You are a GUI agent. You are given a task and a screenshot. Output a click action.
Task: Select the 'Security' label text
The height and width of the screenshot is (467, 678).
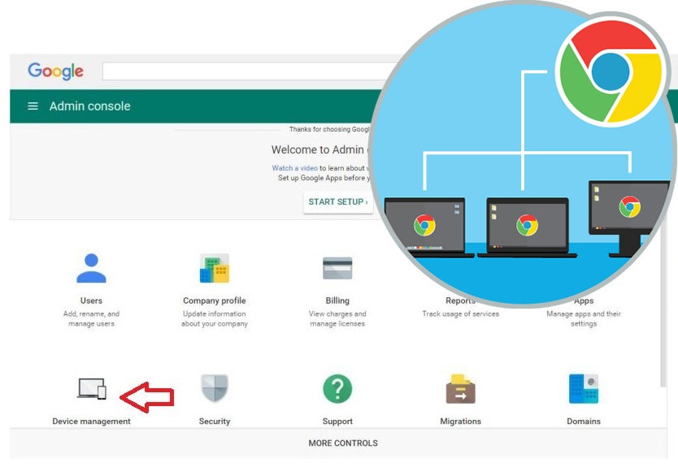(x=215, y=422)
